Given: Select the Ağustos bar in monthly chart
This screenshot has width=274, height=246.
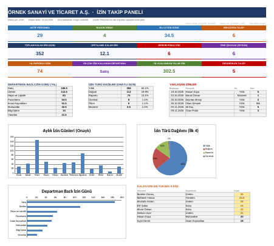Looking at the screenshot, I should [x=83, y=163].
